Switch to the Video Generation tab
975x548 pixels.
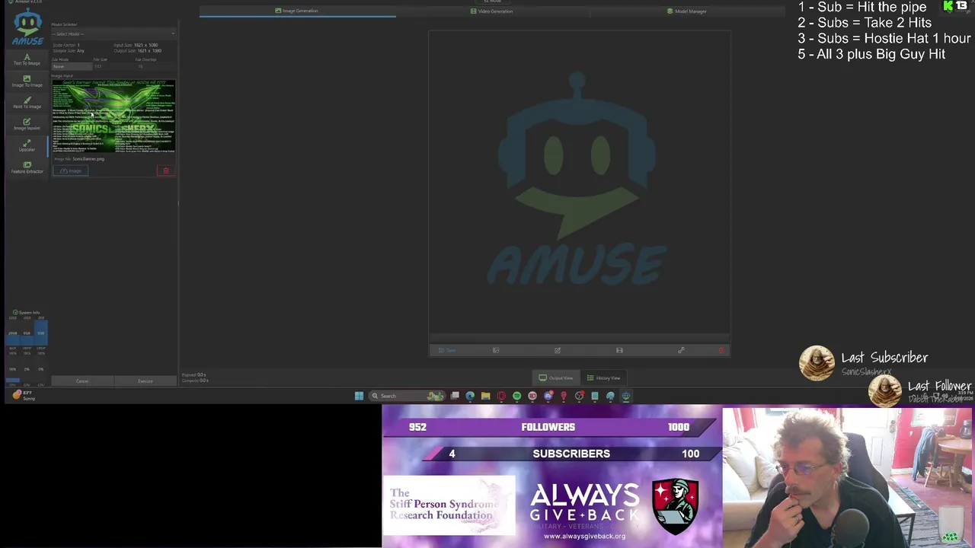click(491, 11)
